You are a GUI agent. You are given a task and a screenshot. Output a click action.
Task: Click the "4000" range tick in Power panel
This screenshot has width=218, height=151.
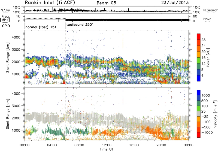tap(16, 37)
